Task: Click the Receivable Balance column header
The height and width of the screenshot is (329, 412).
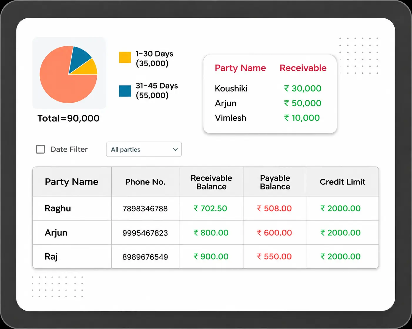Action: click(211, 182)
